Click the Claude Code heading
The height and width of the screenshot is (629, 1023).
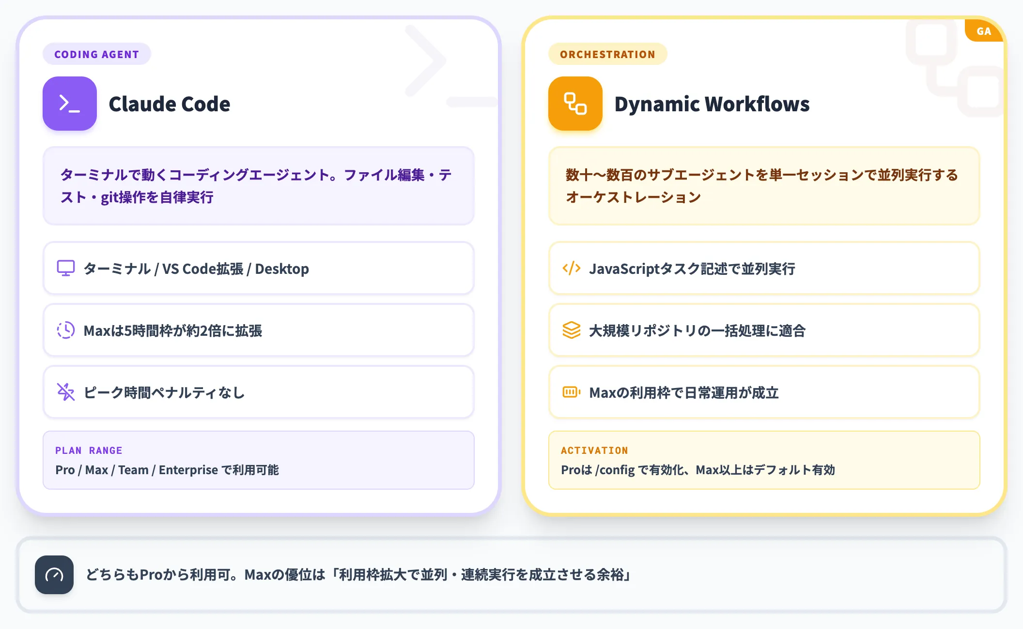(x=170, y=104)
